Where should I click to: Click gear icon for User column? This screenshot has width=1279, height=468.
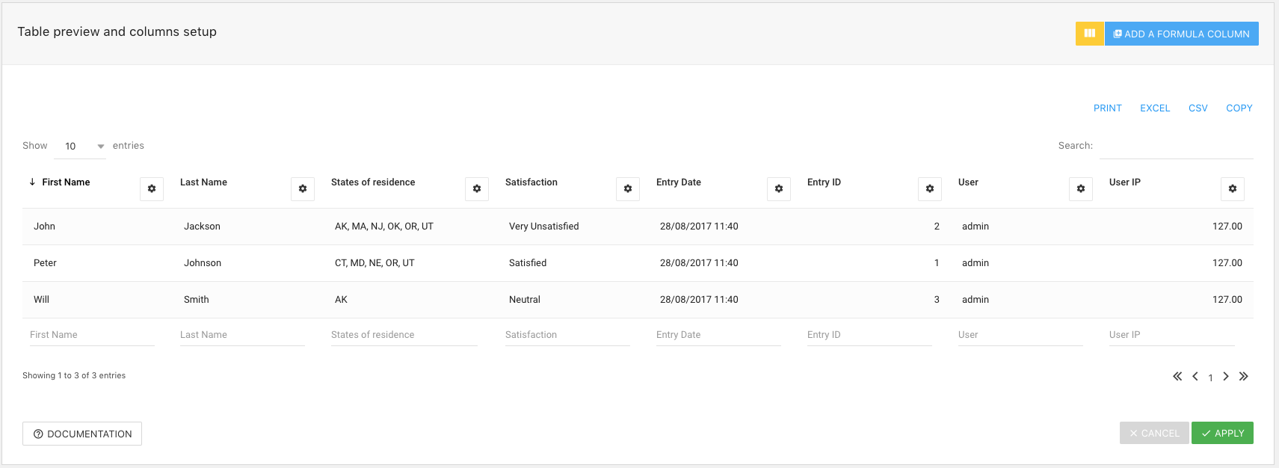(x=1081, y=189)
